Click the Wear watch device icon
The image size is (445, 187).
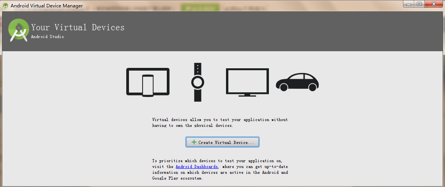pos(198,82)
